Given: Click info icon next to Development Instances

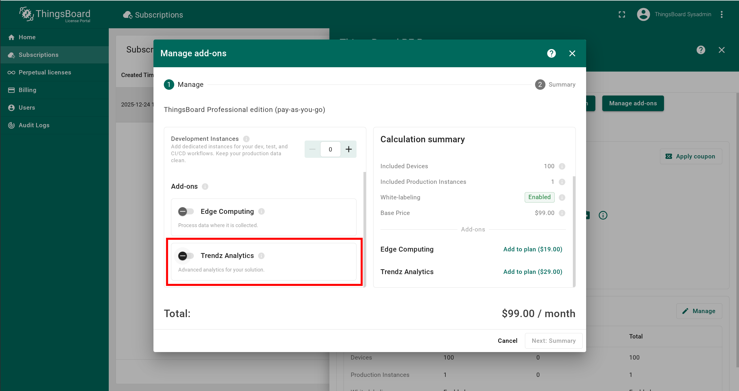Looking at the screenshot, I should point(246,139).
